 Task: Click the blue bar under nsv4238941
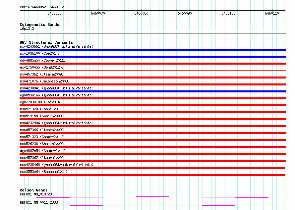pyautogui.click(x=152, y=91)
